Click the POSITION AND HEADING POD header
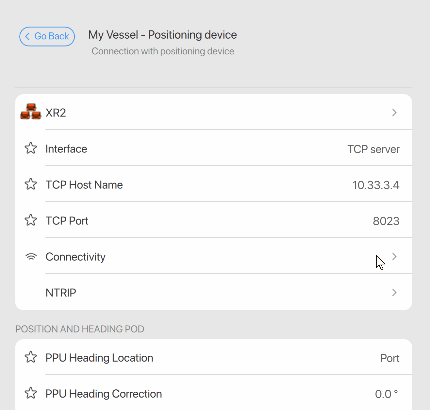Screen dimensions: 430x410 [x=80, y=329]
